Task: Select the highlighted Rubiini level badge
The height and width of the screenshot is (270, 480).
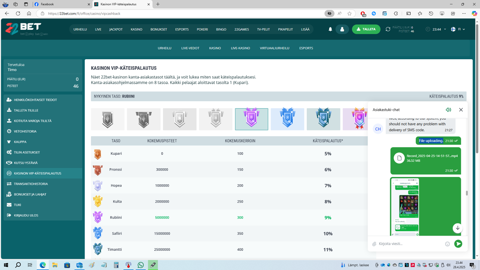Action: (252, 119)
